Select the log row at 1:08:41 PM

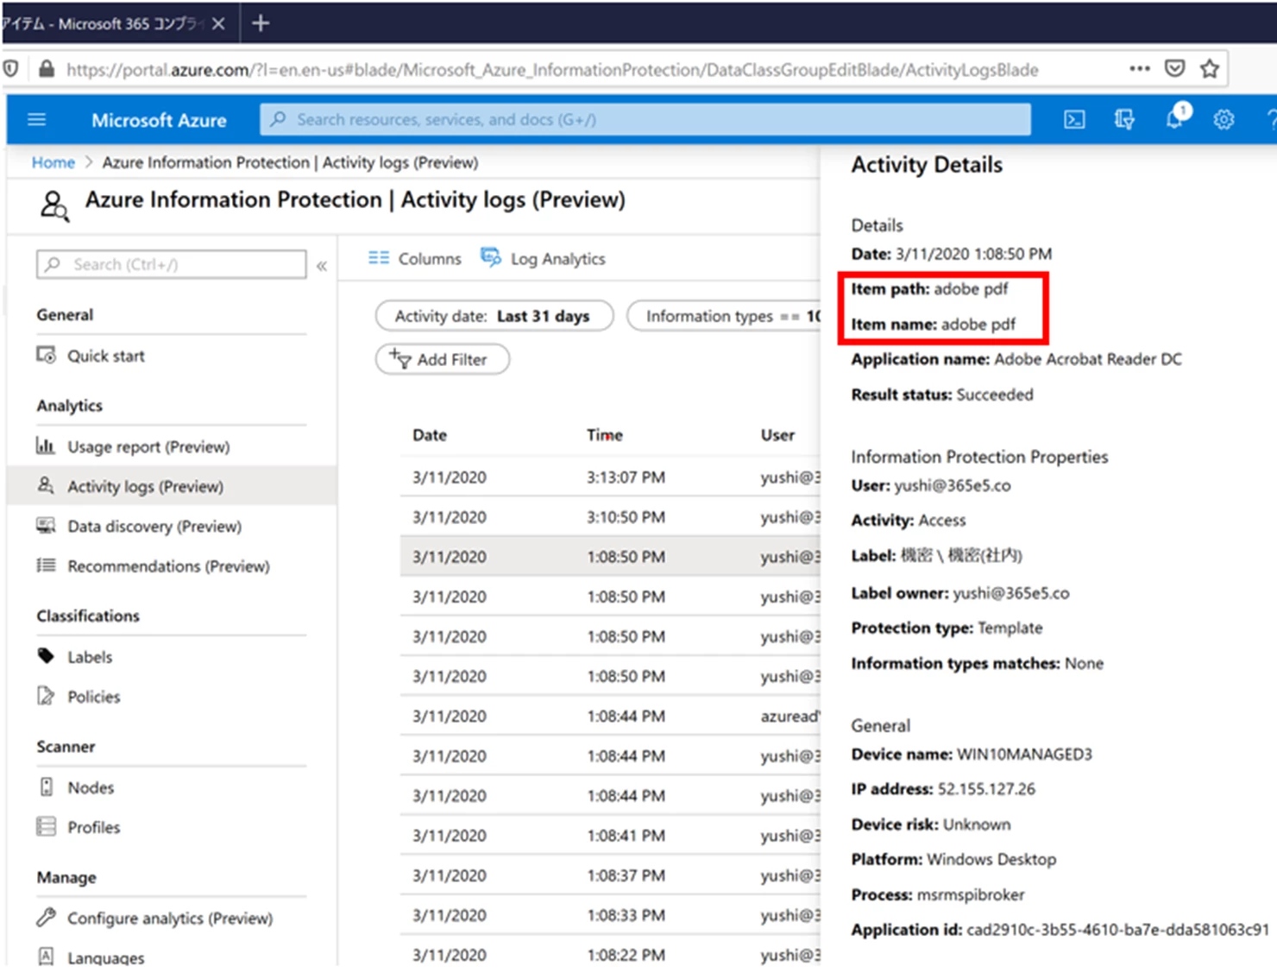click(x=610, y=836)
